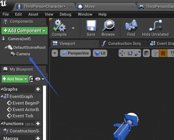Viewport: 174px width, 140px height.
Task: Select Camera(self) in components list
Action: [19, 39]
